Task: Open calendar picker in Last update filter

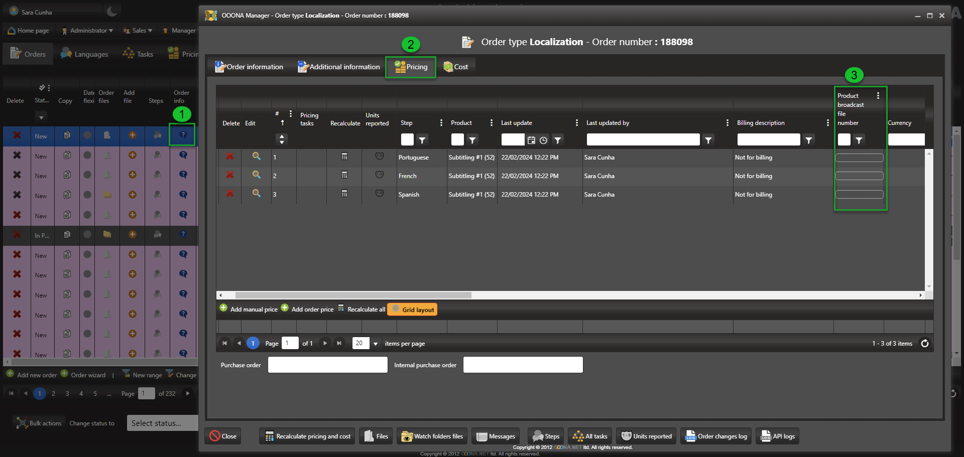Action: tap(531, 140)
